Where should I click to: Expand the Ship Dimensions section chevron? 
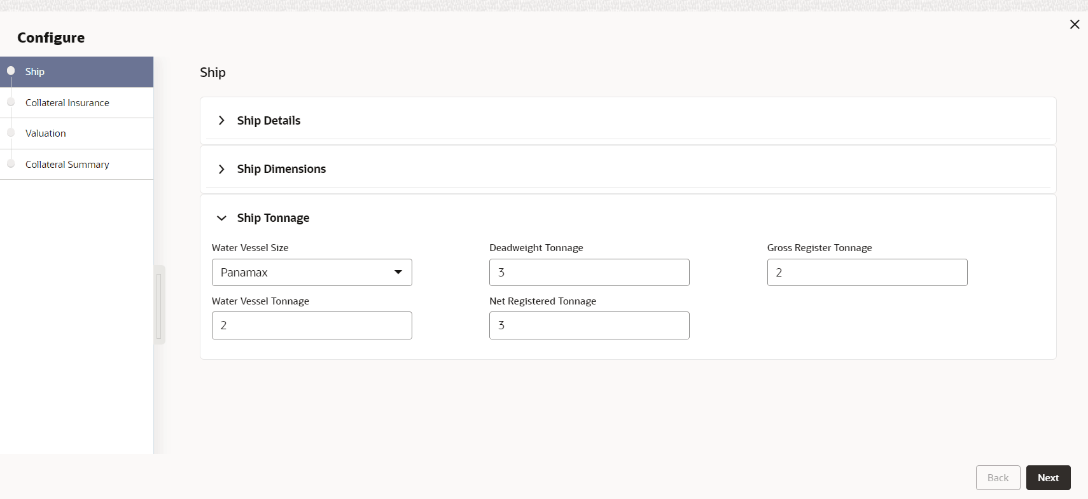tap(221, 169)
